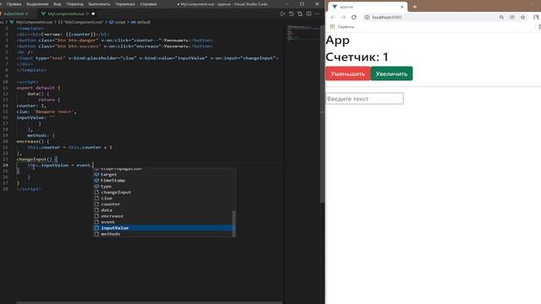Viewport: 541px width, 304px height.
Task: Open the Справка menu
Action: click(x=149, y=4)
